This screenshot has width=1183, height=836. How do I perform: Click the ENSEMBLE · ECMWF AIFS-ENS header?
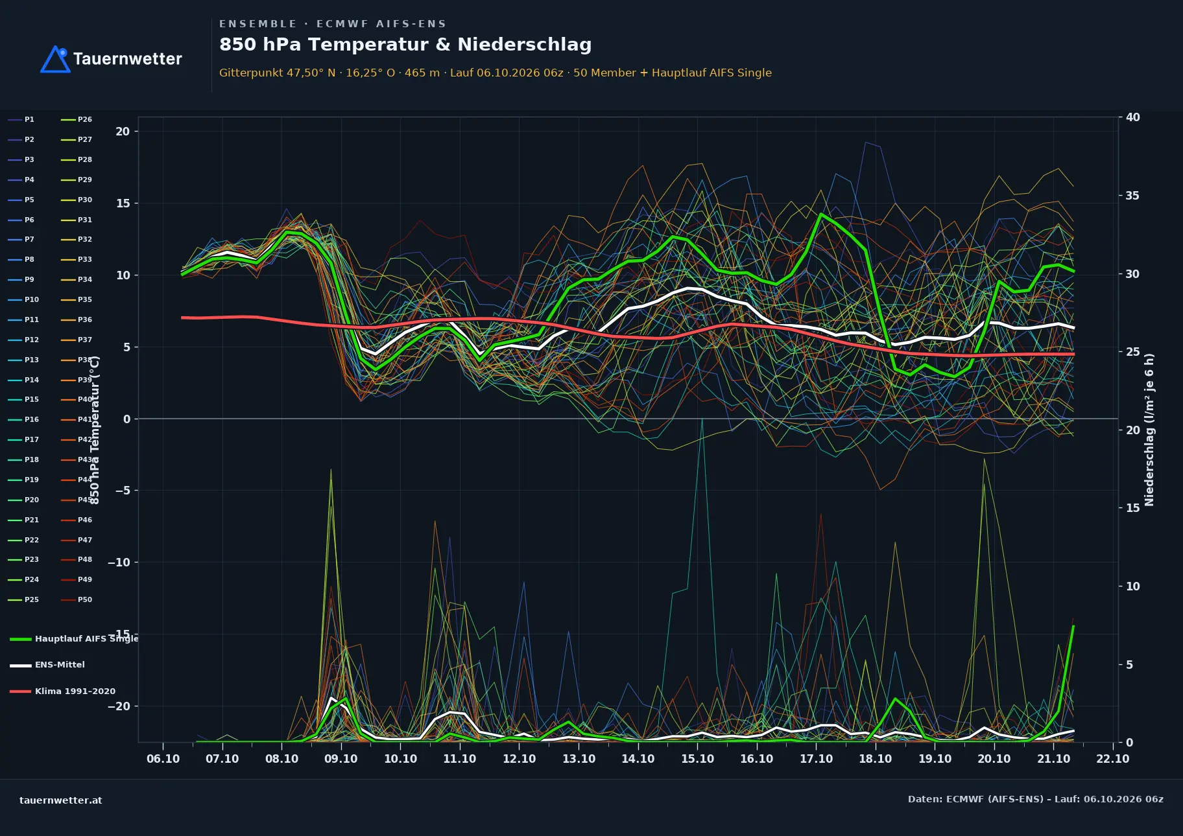[333, 24]
